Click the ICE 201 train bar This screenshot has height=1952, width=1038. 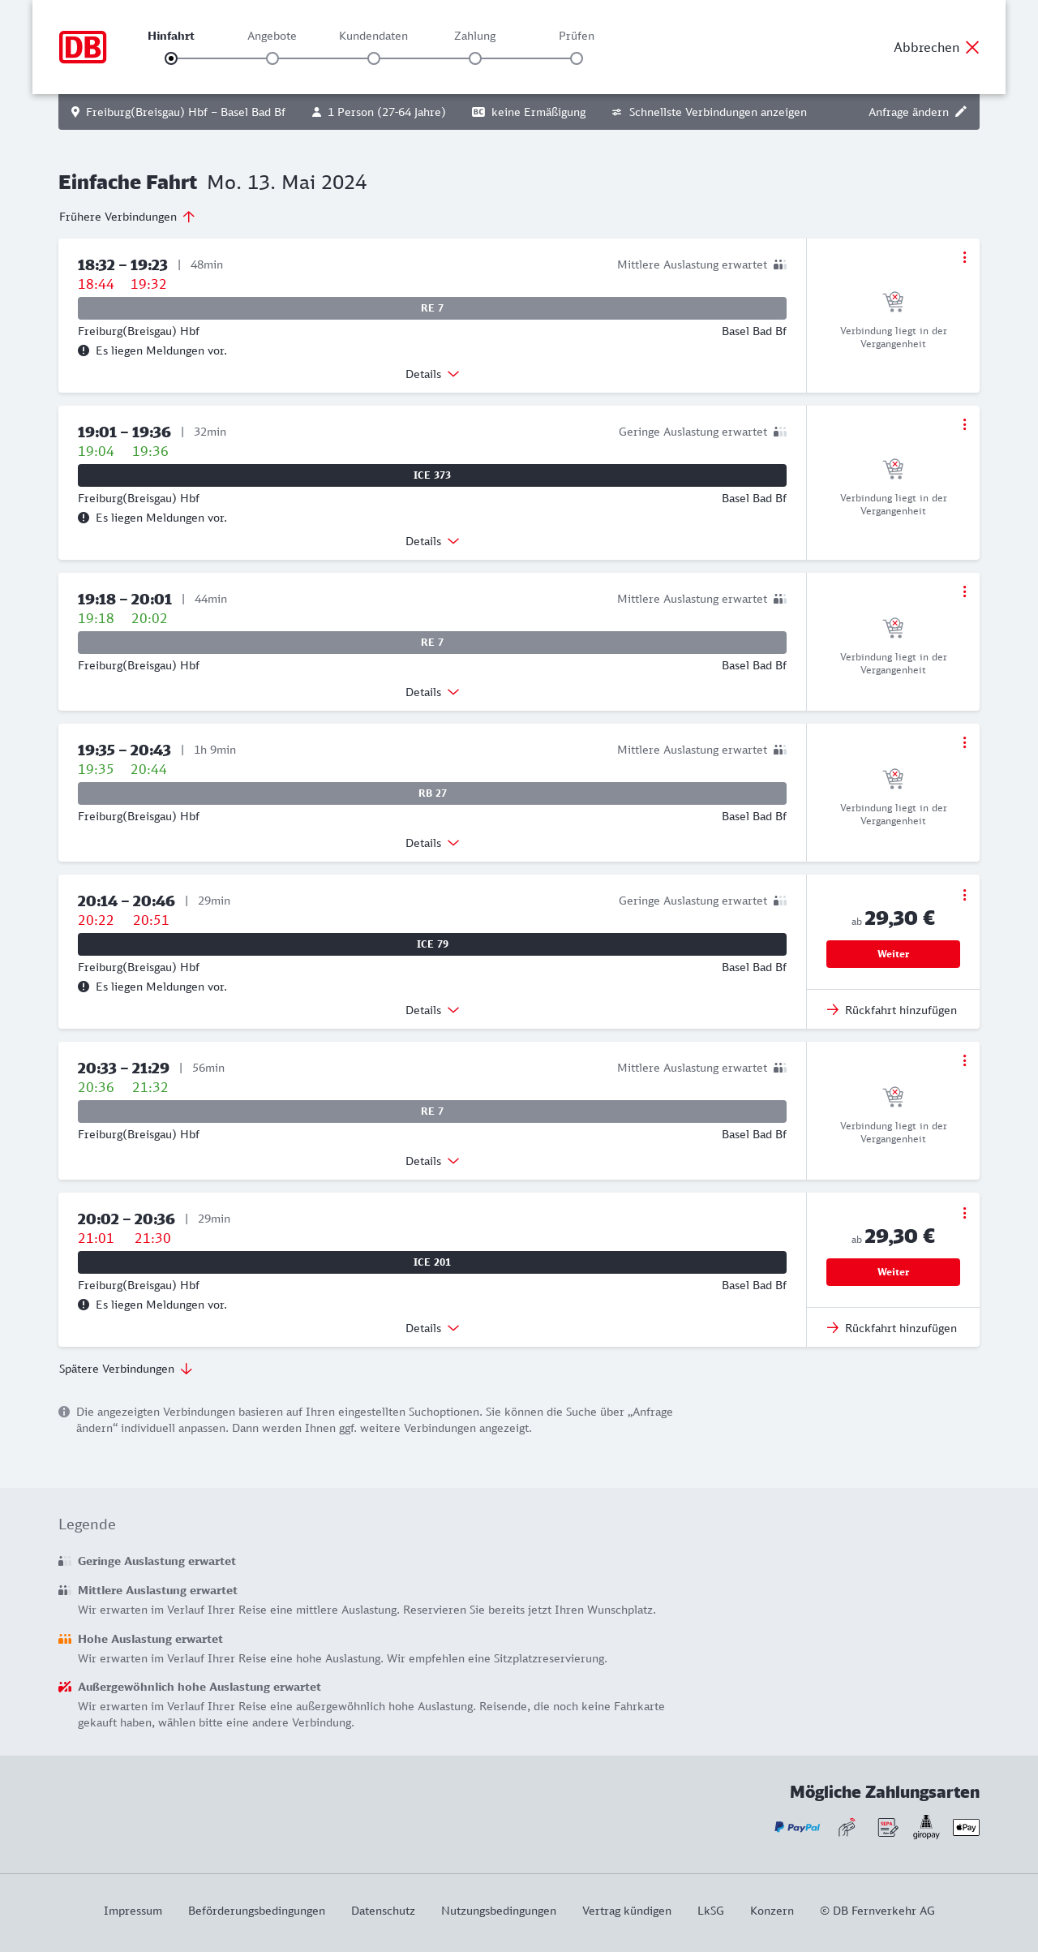click(432, 1262)
